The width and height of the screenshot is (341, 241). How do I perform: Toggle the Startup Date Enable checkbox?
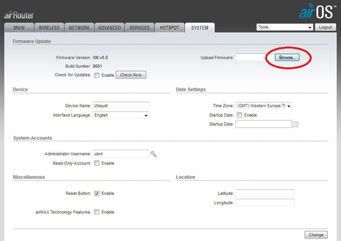(x=239, y=115)
